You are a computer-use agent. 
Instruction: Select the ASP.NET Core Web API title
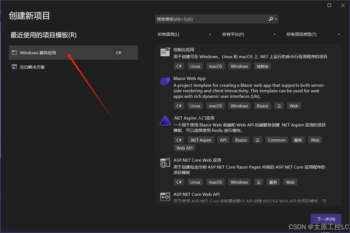pyautogui.click(x=196, y=194)
